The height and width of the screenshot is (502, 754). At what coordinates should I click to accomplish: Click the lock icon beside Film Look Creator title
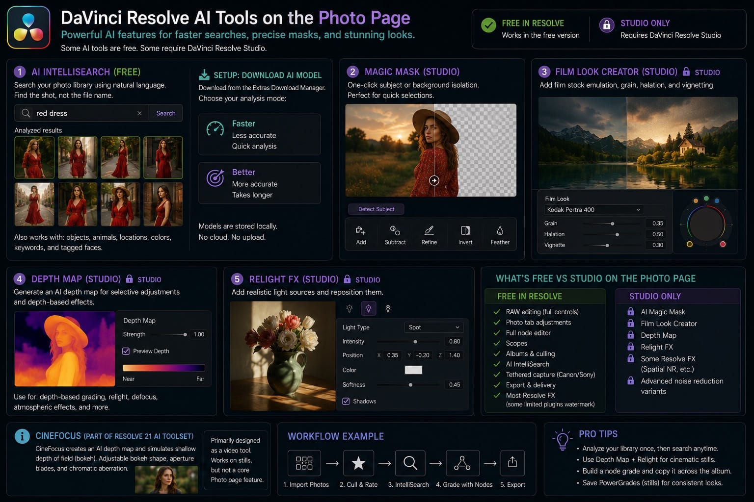[686, 72]
